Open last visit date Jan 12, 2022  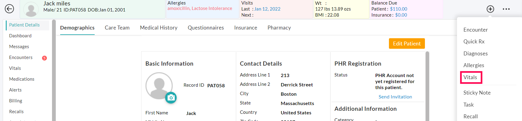click(x=267, y=9)
